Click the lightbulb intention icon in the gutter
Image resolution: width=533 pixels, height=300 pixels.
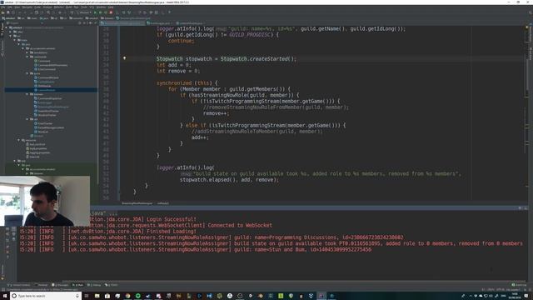click(x=124, y=58)
